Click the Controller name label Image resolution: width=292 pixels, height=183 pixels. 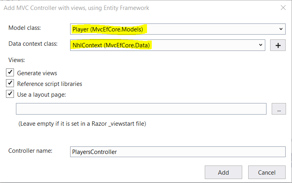[30, 151]
